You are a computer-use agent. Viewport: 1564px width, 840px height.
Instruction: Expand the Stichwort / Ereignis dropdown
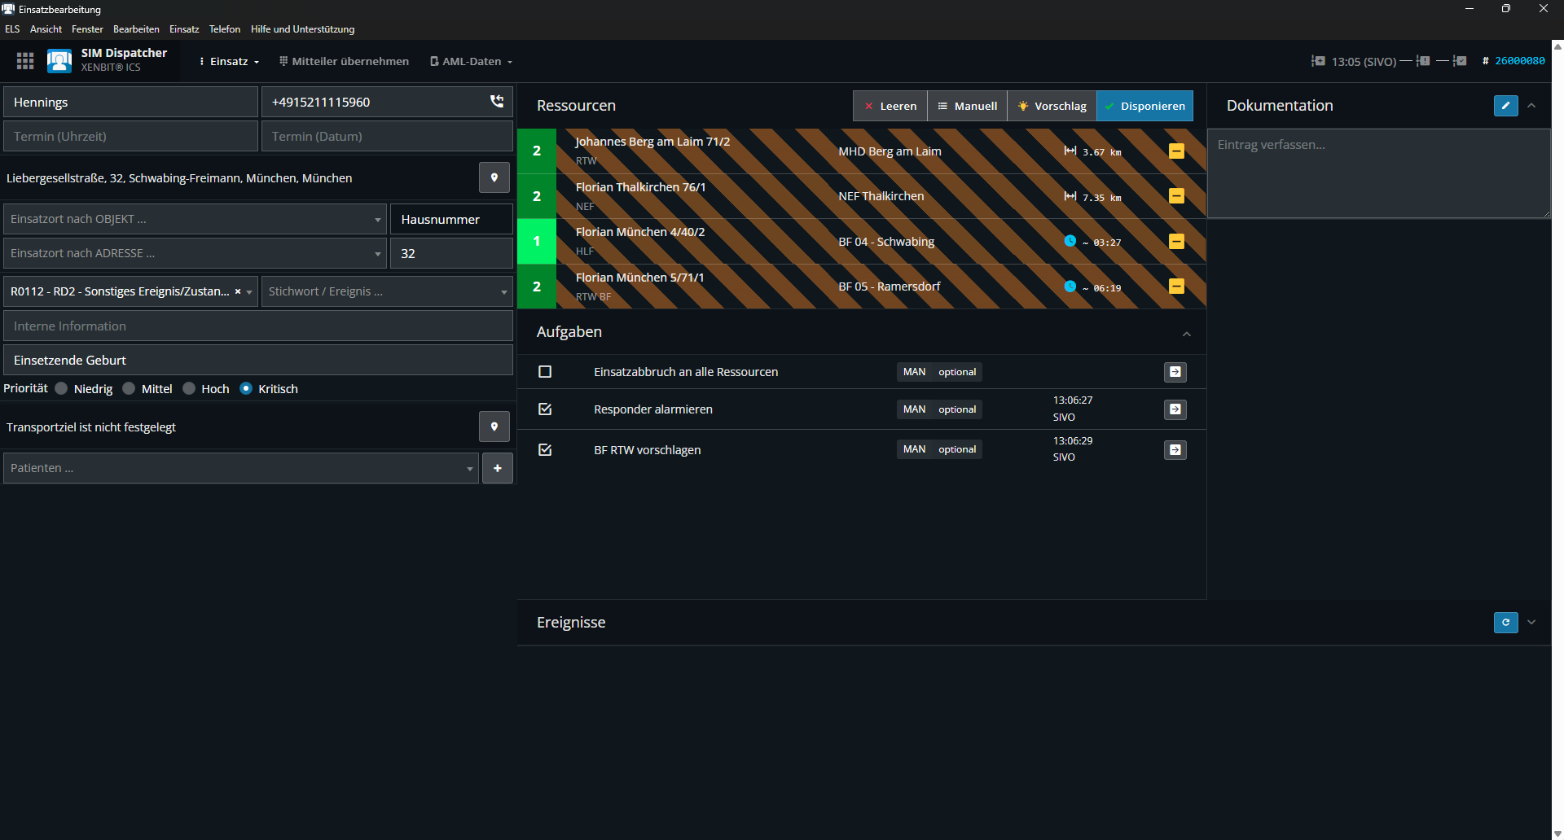[x=387, y=291]
